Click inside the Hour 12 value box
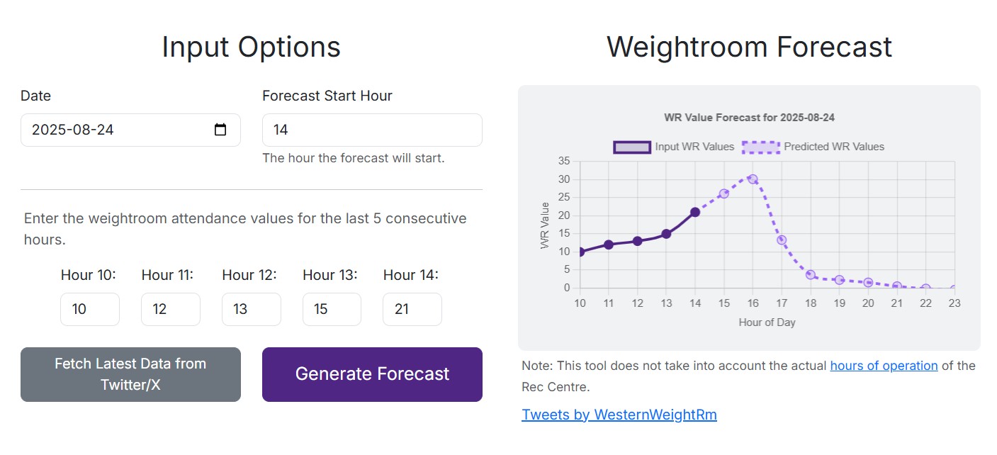 (251, 309)
